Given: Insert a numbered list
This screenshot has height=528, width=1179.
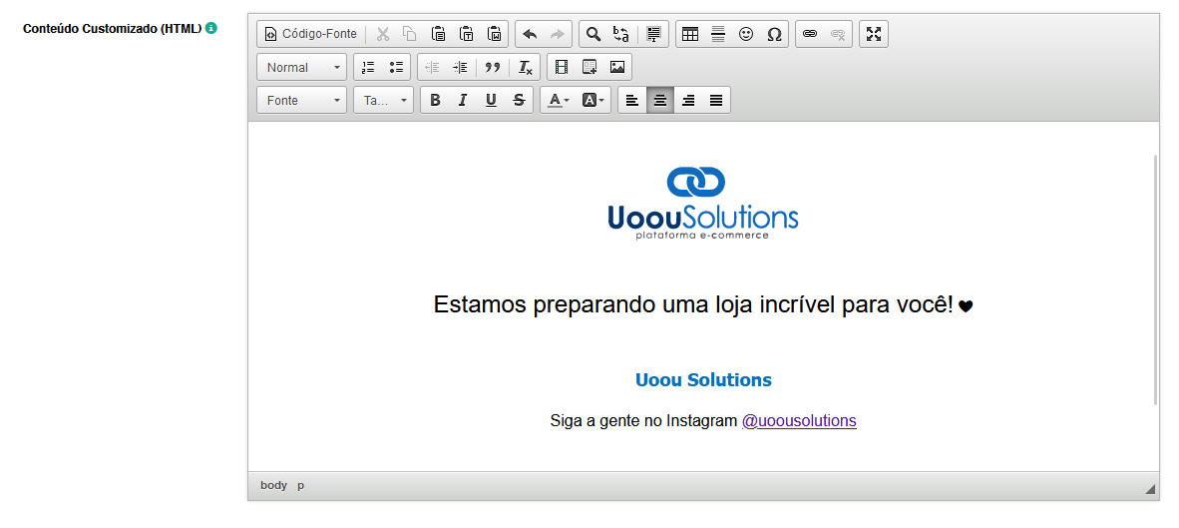Looking at the screenshot, I should (x=368, y=67).
